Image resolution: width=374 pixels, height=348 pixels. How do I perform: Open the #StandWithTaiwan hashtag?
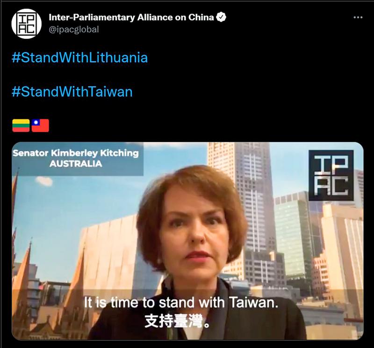click(72, 92)
